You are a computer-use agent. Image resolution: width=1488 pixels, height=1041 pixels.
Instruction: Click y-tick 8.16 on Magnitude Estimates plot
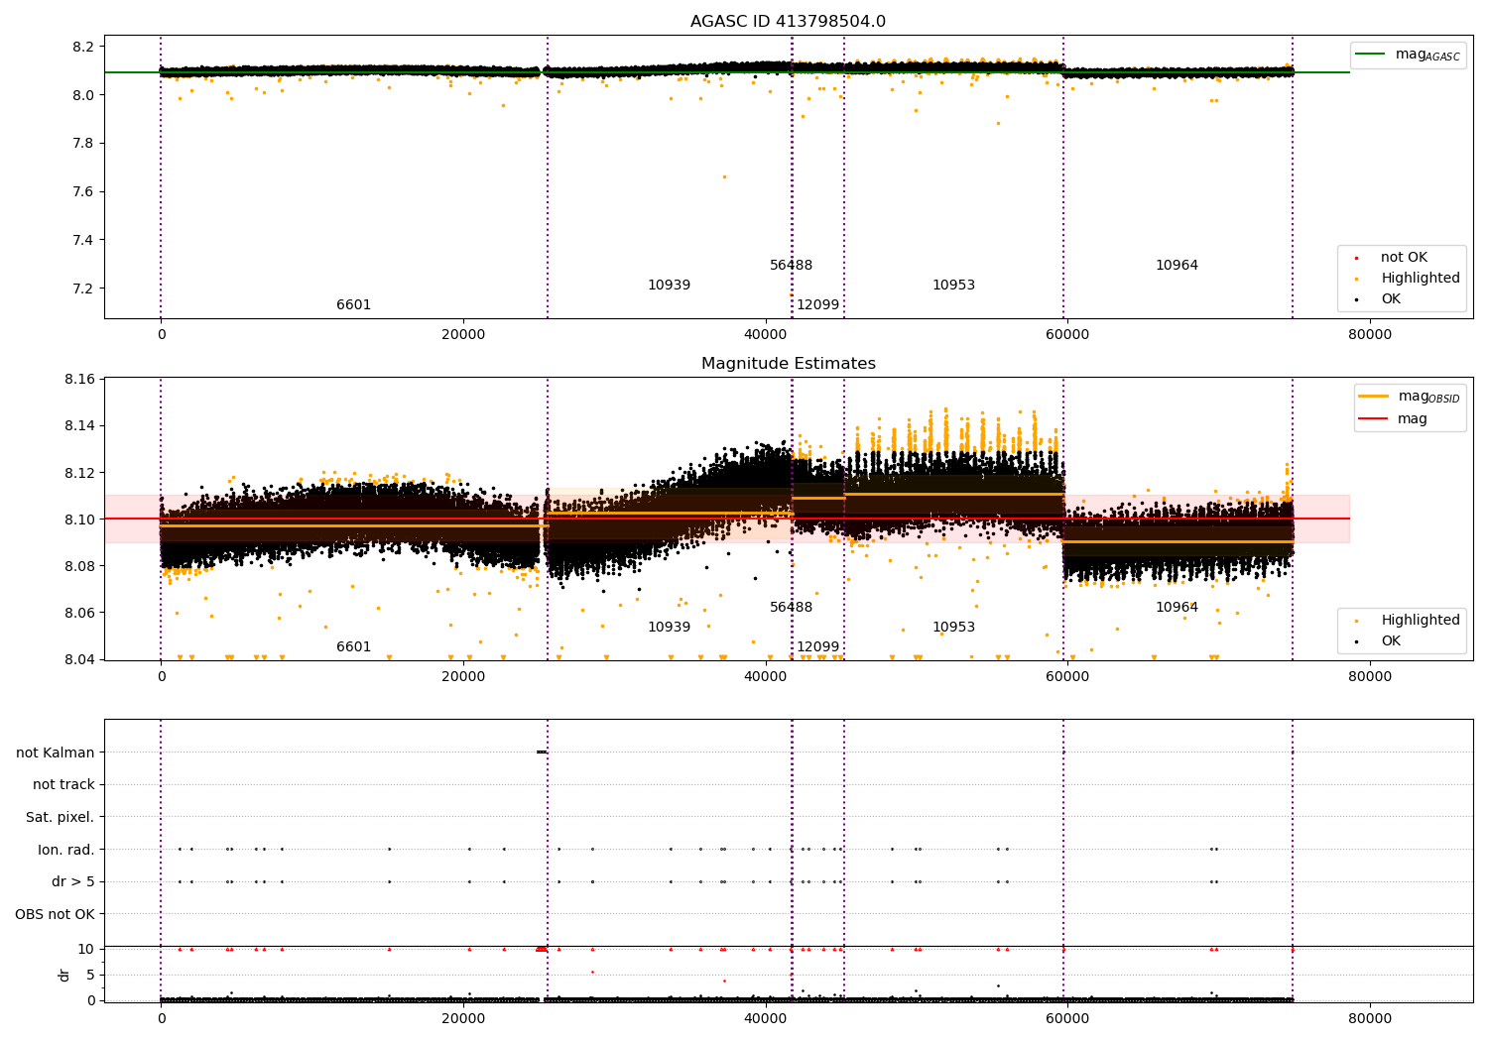click(77, 380)
